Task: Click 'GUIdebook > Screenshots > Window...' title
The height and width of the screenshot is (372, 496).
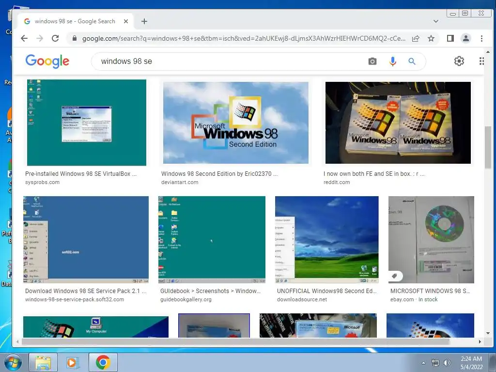Action: [x=210, y=291]
